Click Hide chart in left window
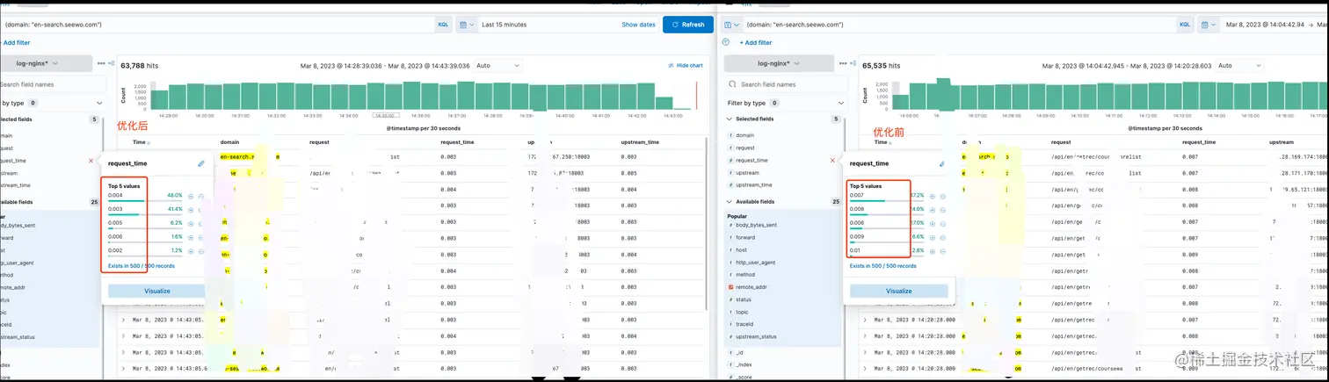This screenshot has width=1329, height=382. point(686,66)
